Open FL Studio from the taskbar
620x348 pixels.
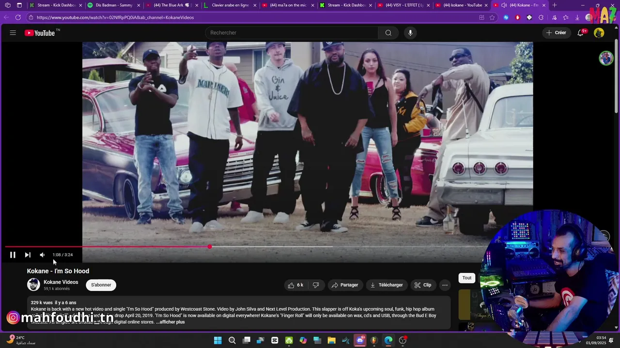click(x=374, y=340)
